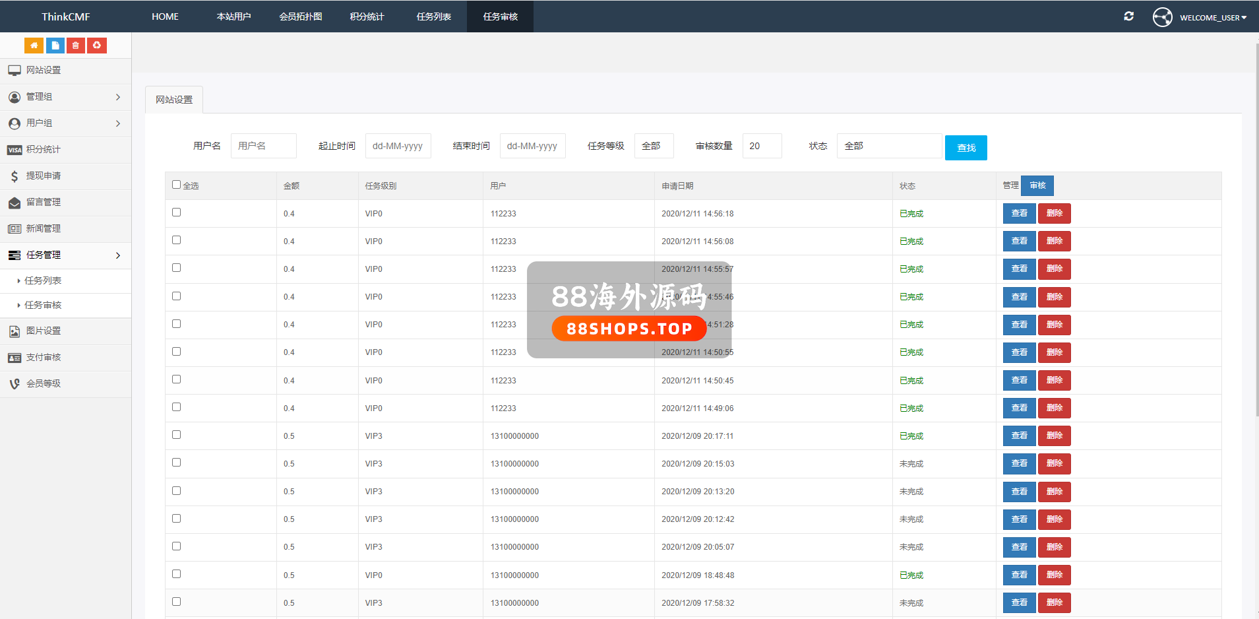1259x619 pixels.
Task: Click the red trash can icon button
Action: (x=76, y=46)
